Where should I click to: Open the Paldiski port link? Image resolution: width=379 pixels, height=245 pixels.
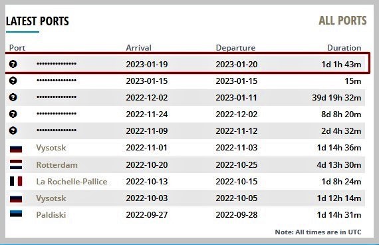(x=51, y=215)
